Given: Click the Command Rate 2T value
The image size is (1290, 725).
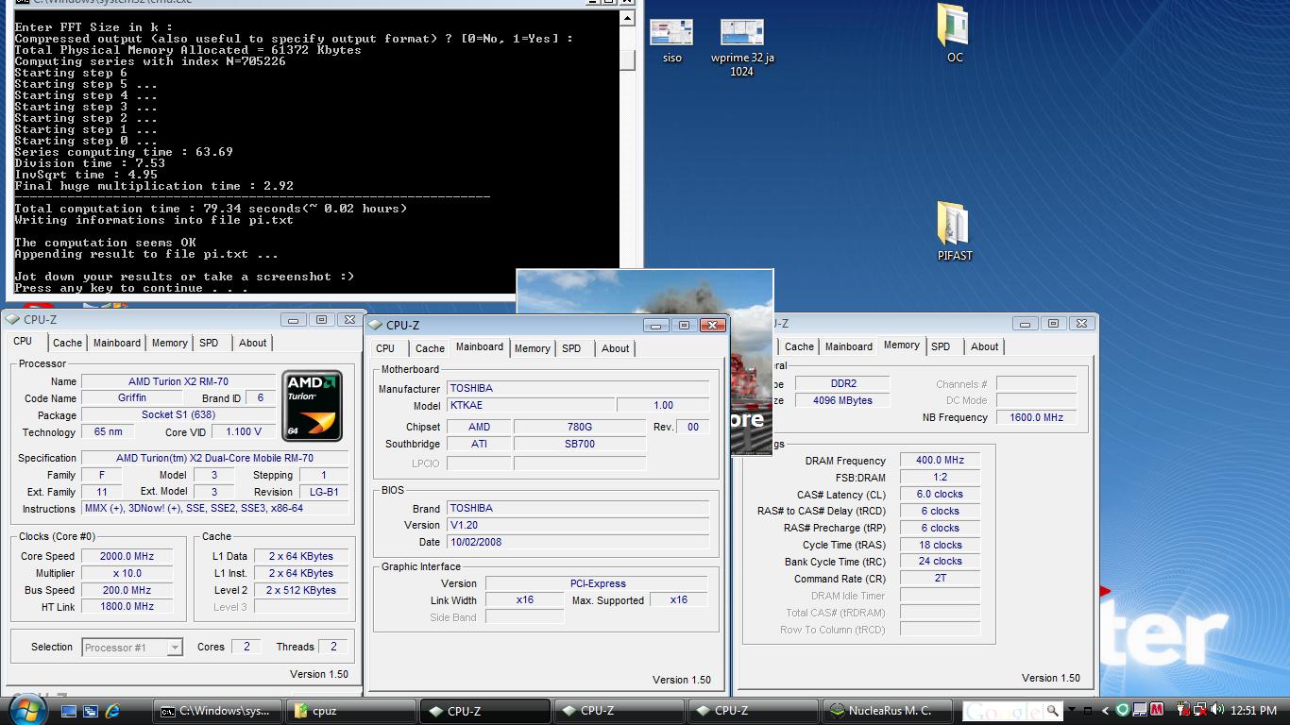Looking at the screenshot, I should pos(940,579).
